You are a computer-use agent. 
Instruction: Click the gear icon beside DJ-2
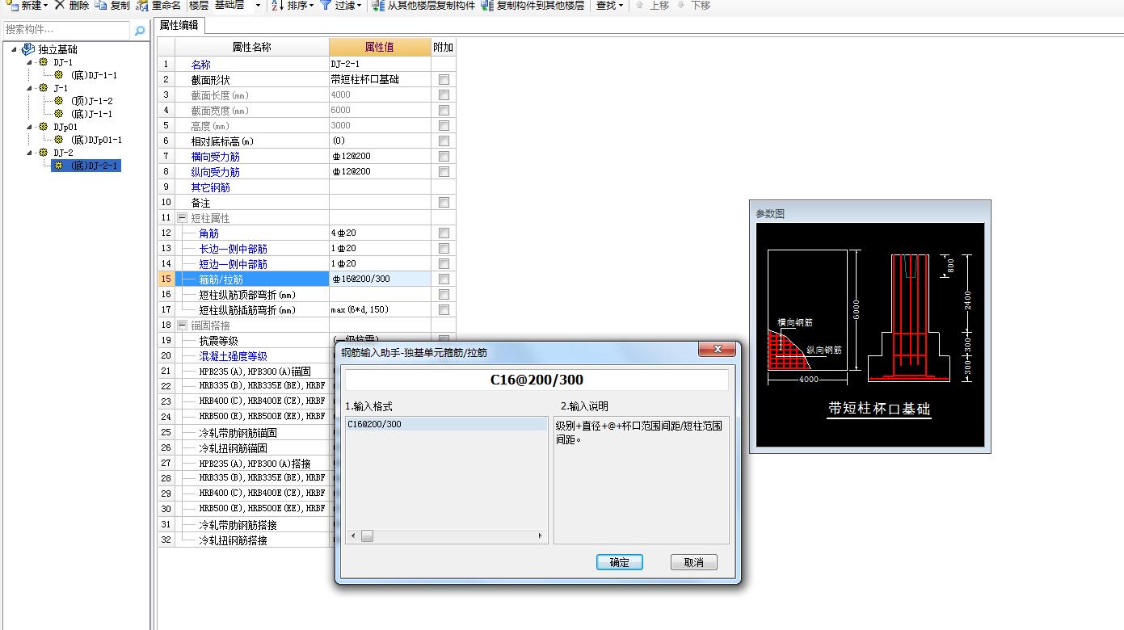pyautogui.click(x=44, y=153)
